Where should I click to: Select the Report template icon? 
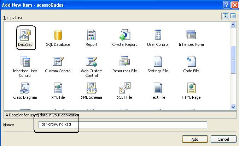tap(91, 35)
